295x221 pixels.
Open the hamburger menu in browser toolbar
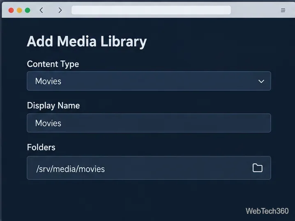coord(283,10)
